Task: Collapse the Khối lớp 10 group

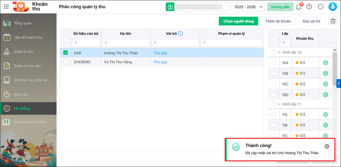Action: pyautogui.click(x=279, y=52)
